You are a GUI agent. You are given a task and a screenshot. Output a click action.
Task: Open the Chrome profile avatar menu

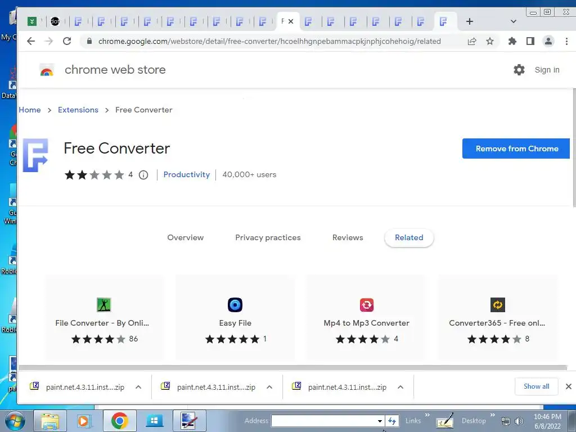(548, 41)
